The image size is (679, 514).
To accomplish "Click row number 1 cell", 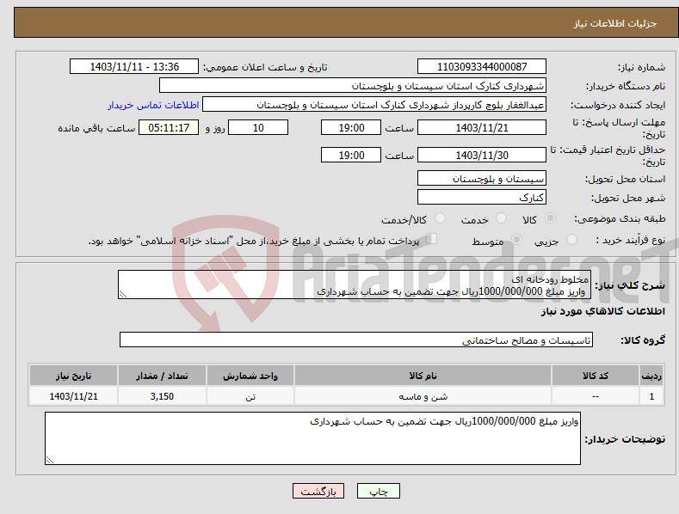I will point(651,396).
